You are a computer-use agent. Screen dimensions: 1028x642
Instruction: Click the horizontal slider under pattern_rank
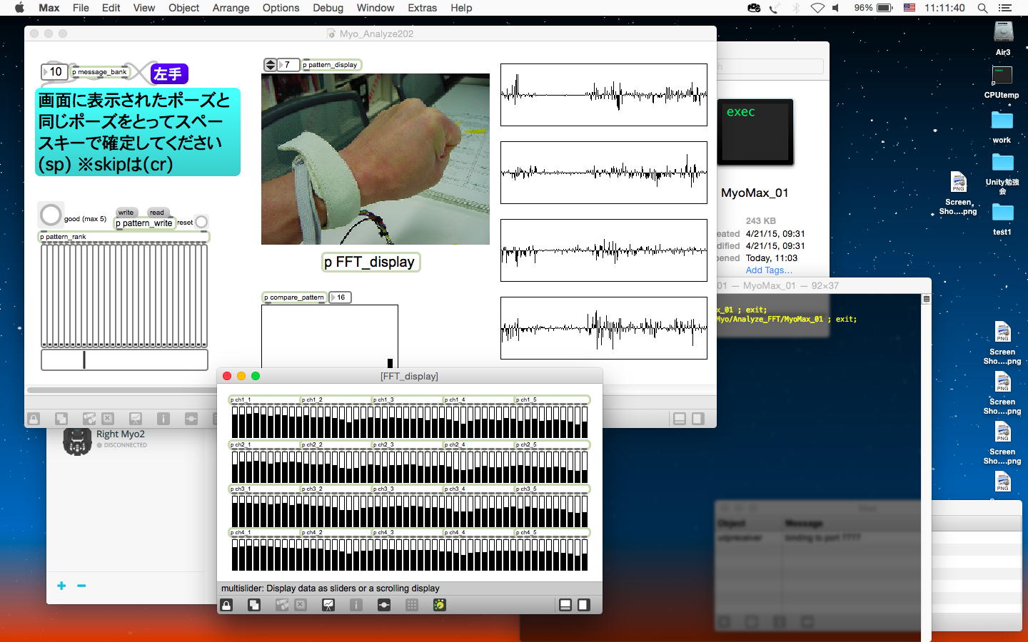(x=124, y=360)
